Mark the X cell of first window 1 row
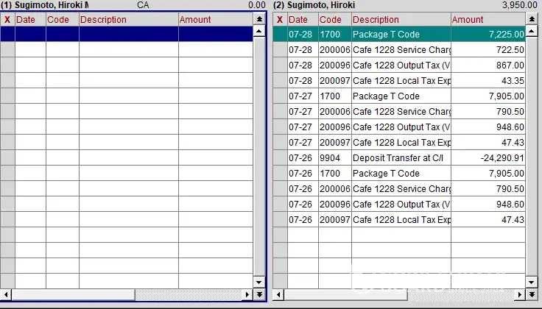 point(7,34)
